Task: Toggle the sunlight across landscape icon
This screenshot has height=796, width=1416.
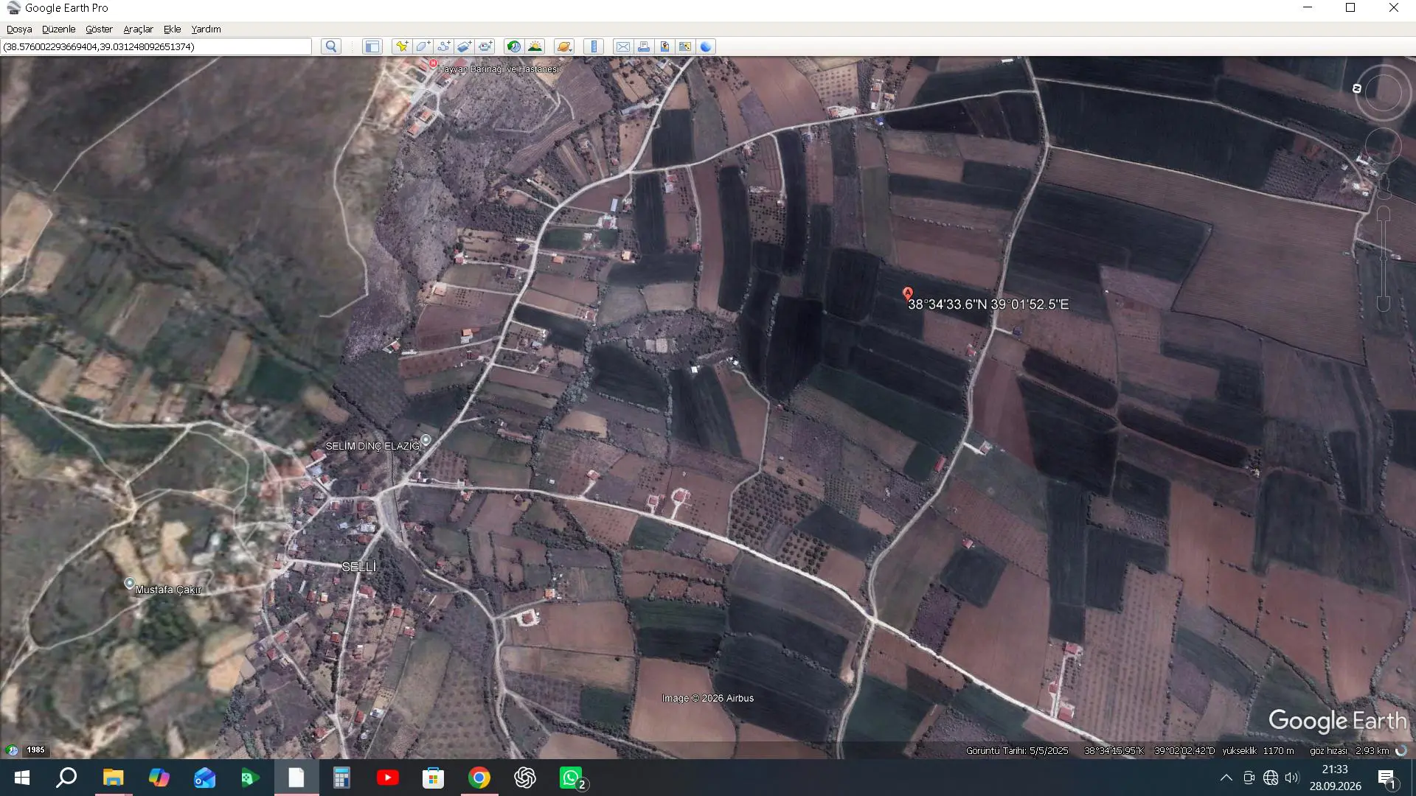Action: click(535, 46)
